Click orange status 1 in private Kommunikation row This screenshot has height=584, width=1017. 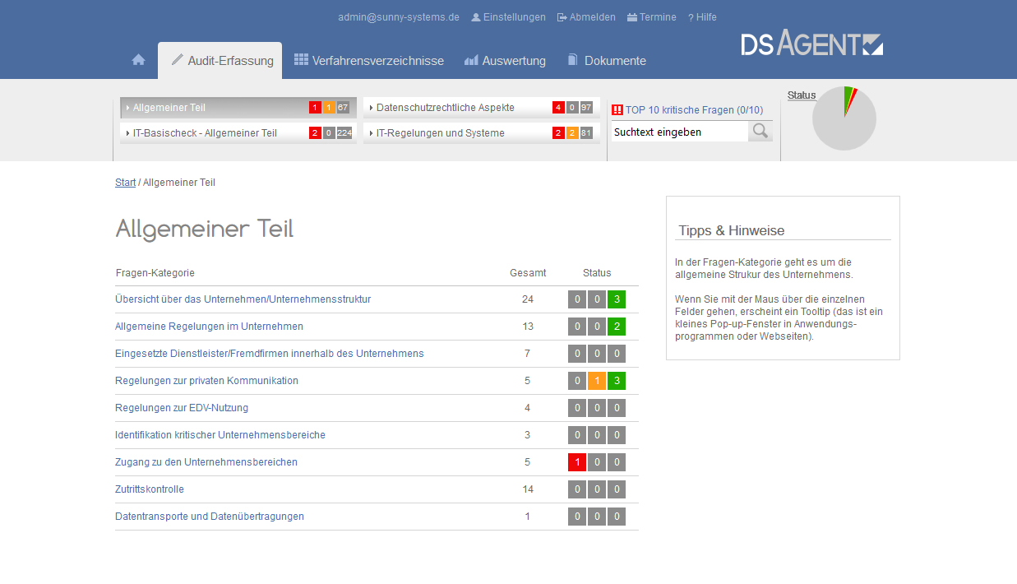[597, 381]
